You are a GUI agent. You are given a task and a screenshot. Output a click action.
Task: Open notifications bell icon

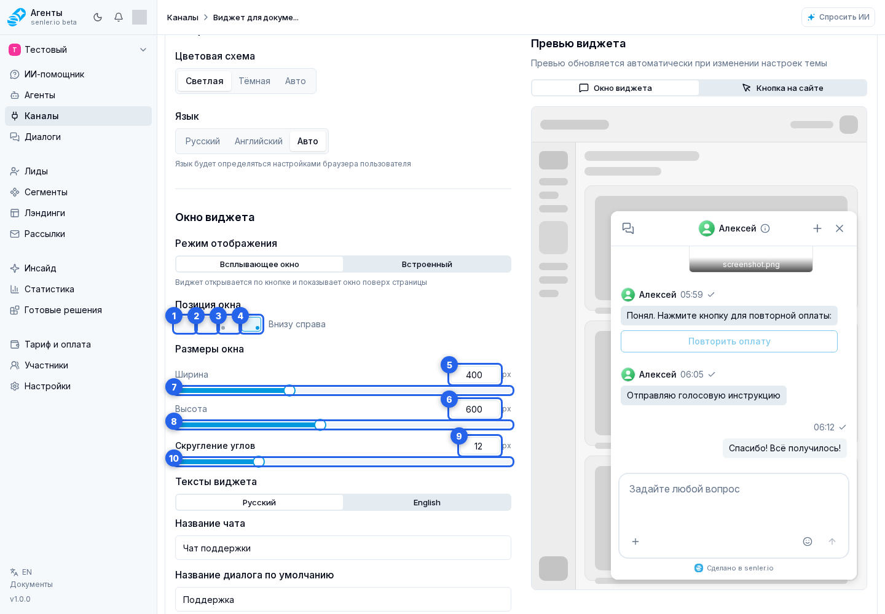tap(119, 17)
